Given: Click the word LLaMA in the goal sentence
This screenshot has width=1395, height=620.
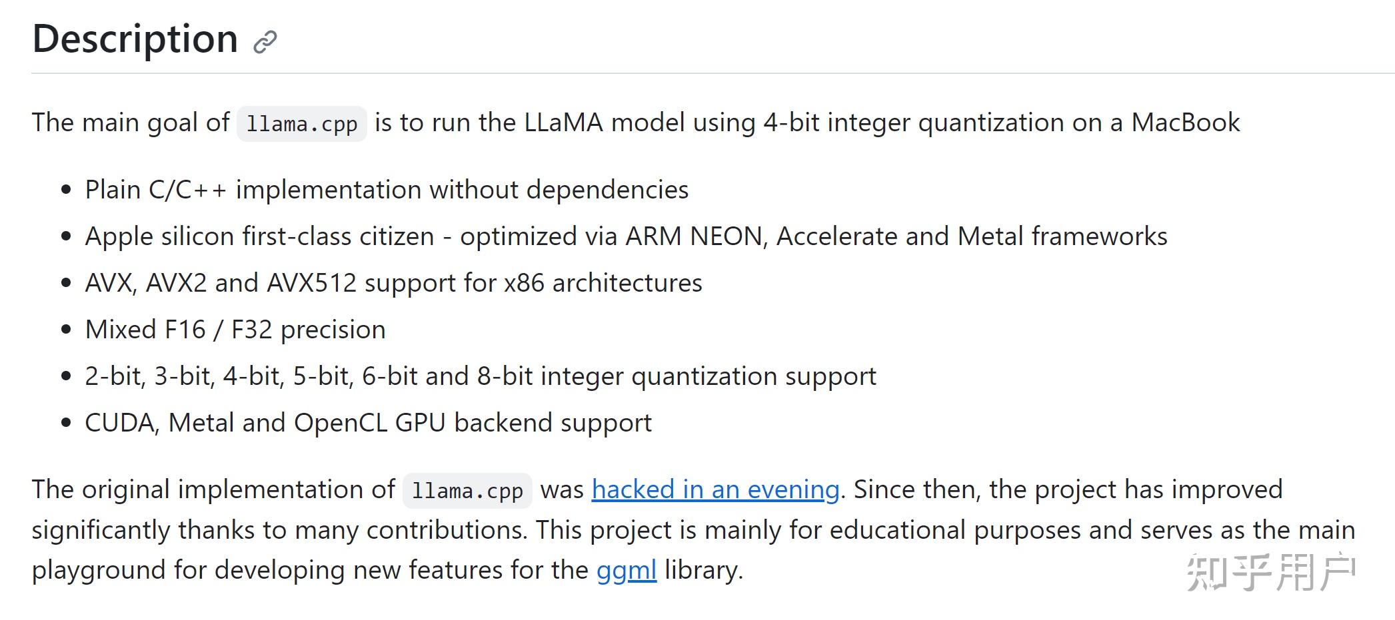Looking at the screenshot, I should [x=563, y=123].
